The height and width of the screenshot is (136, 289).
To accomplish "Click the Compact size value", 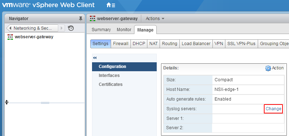I will pyautogui.click(x=224, y=80).
